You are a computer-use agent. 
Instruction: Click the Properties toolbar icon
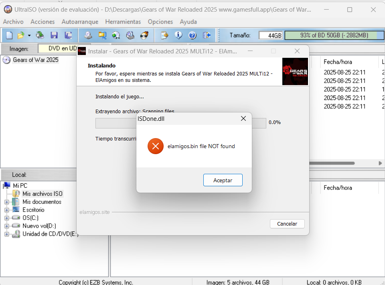164,35
